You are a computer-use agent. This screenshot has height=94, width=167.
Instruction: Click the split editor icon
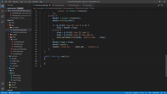tap(162, 5)
